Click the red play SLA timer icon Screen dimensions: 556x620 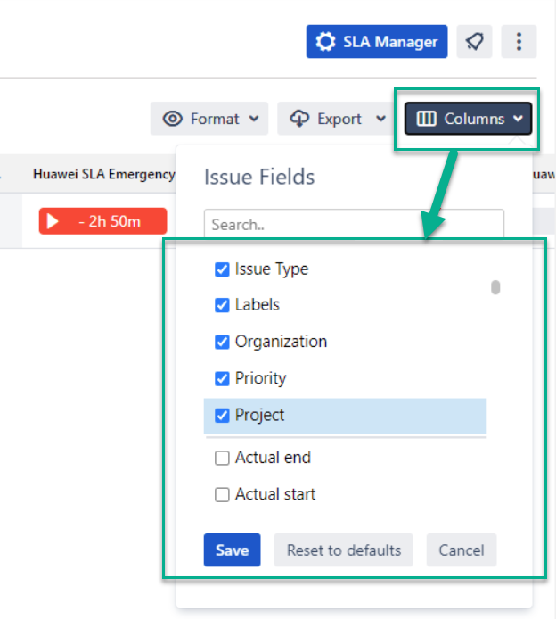click(x=54, y=221)
